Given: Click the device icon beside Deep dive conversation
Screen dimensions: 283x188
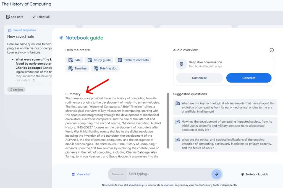Looking at the screenshot, I should 181,64.
